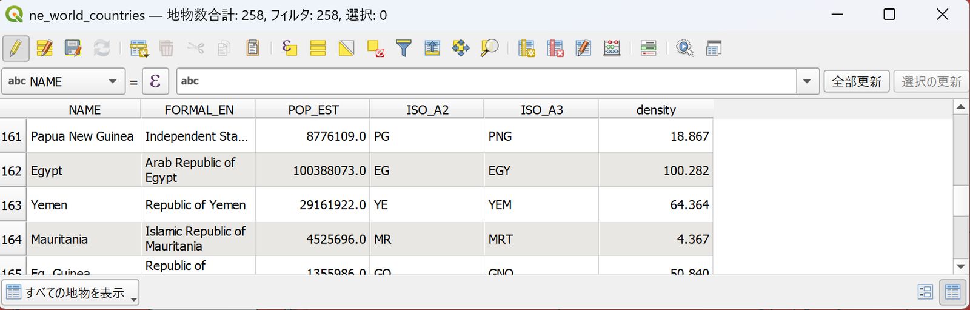
Task: Open expression builder via epsilon button
Action: click(155, 81)
